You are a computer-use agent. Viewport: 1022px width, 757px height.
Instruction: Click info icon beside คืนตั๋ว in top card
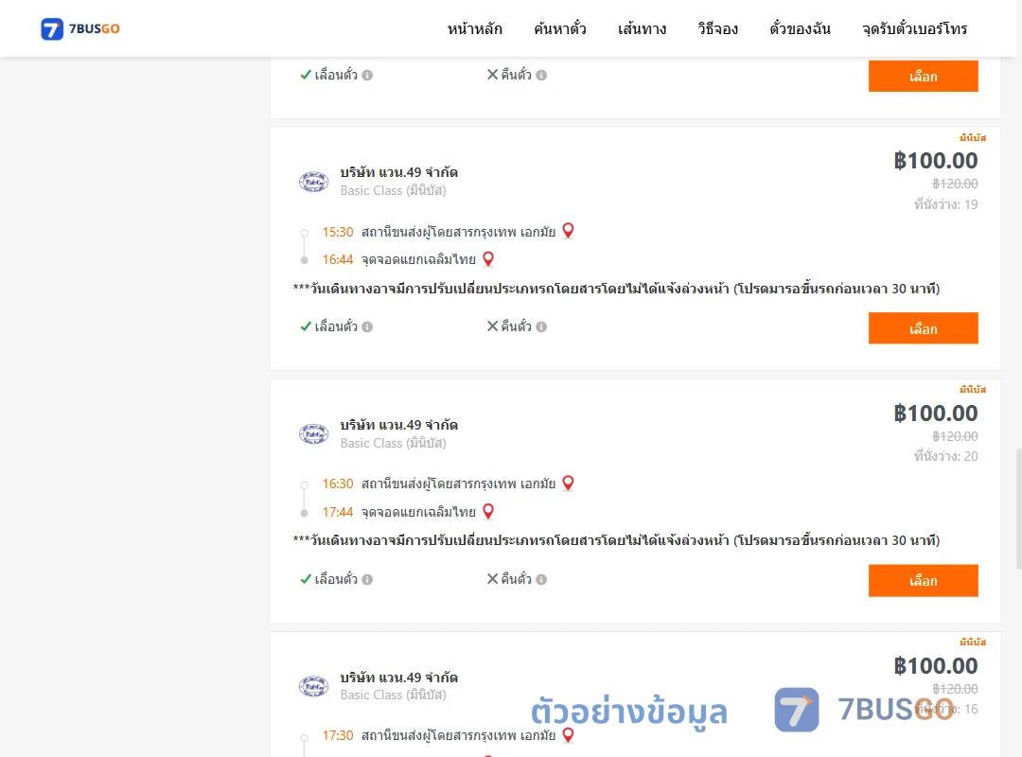click(541, 75)
